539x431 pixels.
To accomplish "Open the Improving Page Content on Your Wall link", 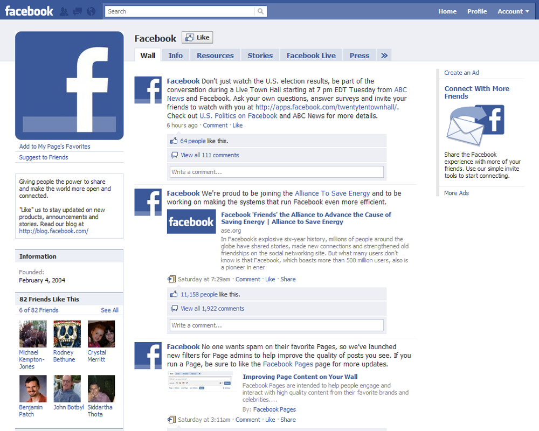I will tap(300, 377).
